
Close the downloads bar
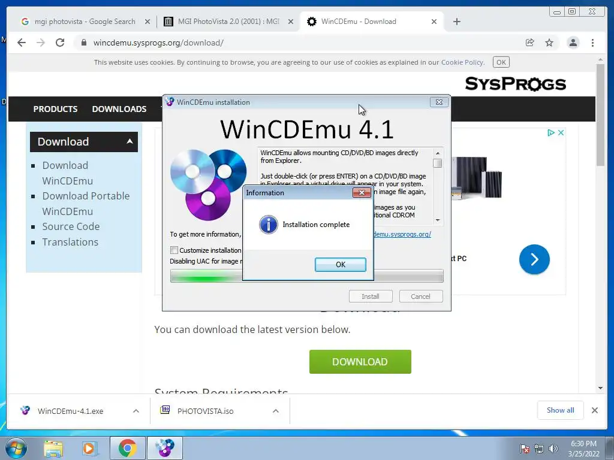coord(594,410)
